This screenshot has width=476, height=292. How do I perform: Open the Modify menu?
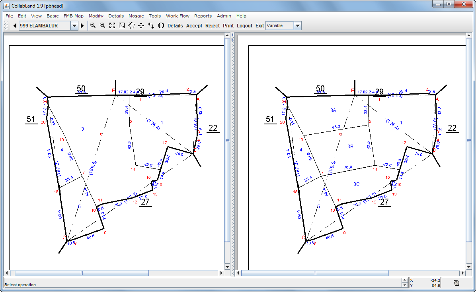tap(96, 16)
